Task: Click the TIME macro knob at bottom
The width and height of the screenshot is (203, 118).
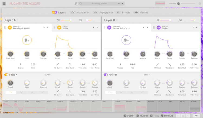Action: (151, 116)
